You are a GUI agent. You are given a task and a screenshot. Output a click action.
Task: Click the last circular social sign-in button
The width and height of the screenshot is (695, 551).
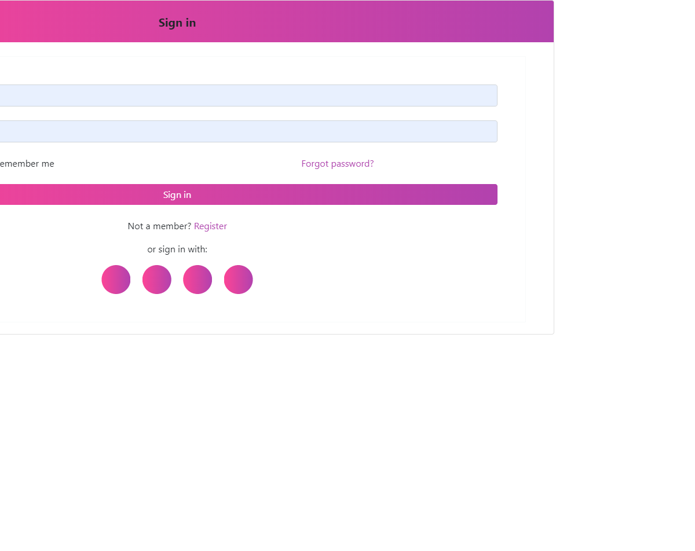tap(238, 280)
